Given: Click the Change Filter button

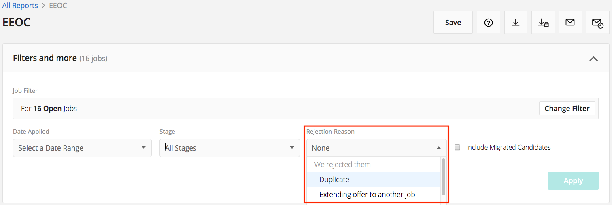Looking at the screenshot, I should click(x=567, y=108).
